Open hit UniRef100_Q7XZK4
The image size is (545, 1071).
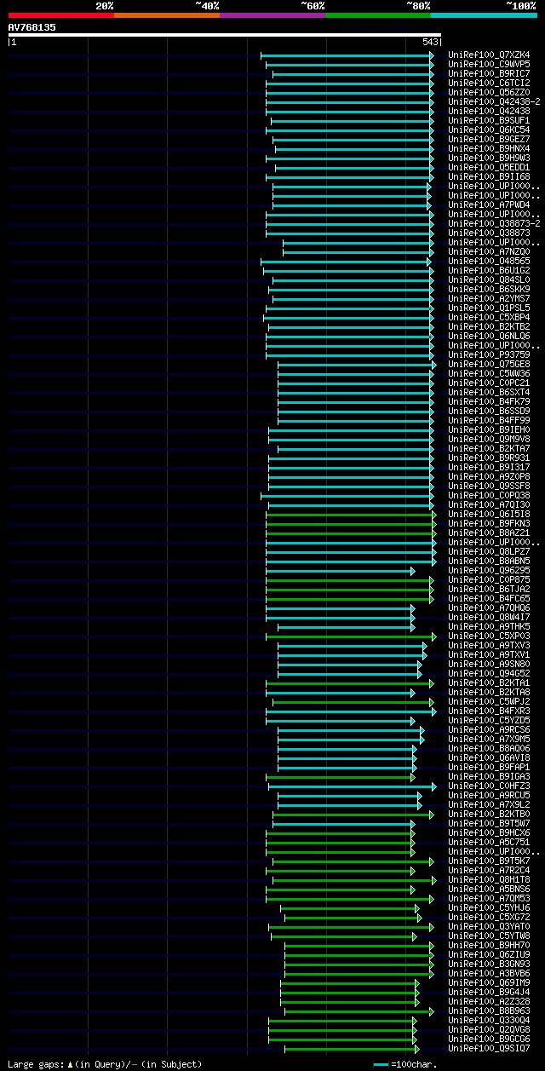[x=489, y=55]
